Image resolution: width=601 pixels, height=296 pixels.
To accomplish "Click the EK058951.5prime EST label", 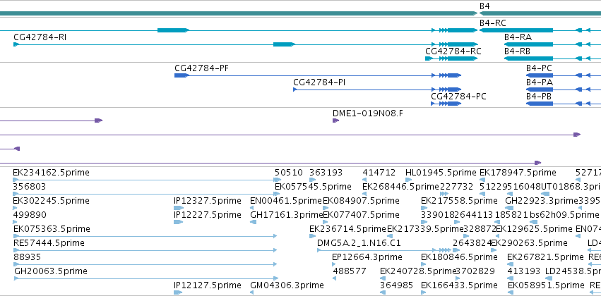I will [x=546, y=285].
